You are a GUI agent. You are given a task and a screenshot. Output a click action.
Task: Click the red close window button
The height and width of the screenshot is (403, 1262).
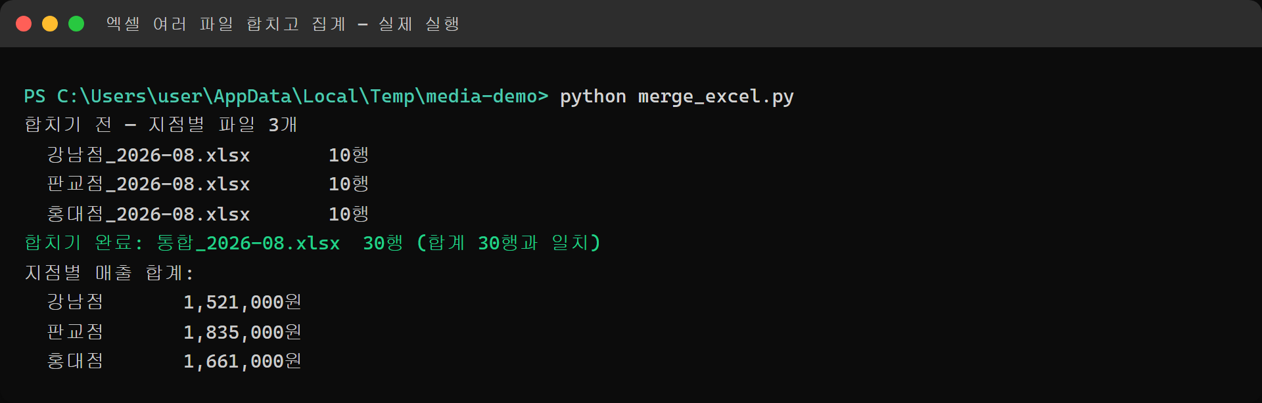click(24, 24)
